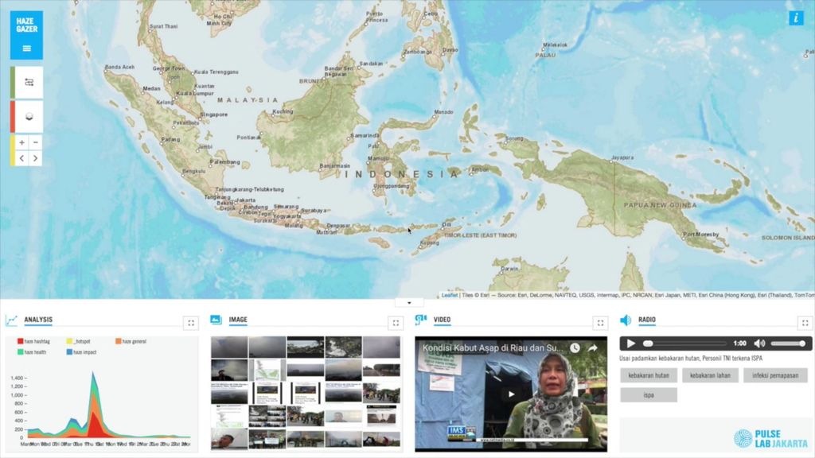
Task: Open the filter settings sliders icon
Action: pyautogui.click(x=29, y=82)
